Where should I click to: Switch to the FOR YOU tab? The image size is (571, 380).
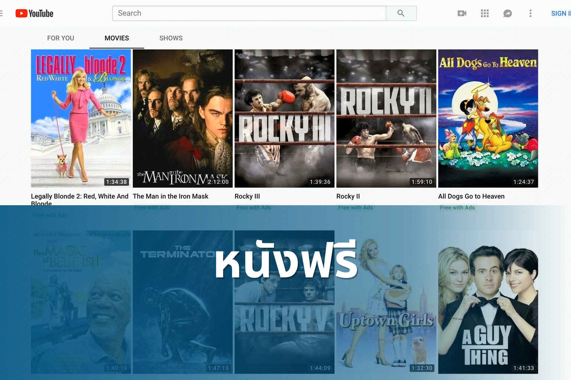[x=61, y=38]
